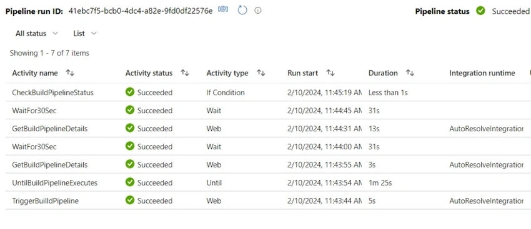531x229 pixels.
Task: Sort by Activity type arrows icon
Action: pyautogui.click(x=261, y=73)
